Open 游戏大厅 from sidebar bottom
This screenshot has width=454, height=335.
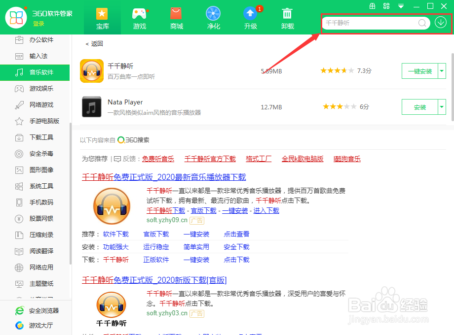click(x=34, y=326)
